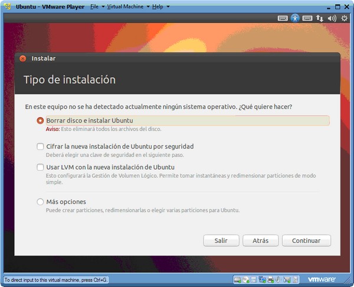Open the File menu
Image resolution: width=354 pixels, height=287 pixels.
tap(94, 6)
